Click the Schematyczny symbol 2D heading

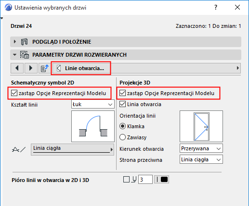pyautogui.click(x=42, y=83)
